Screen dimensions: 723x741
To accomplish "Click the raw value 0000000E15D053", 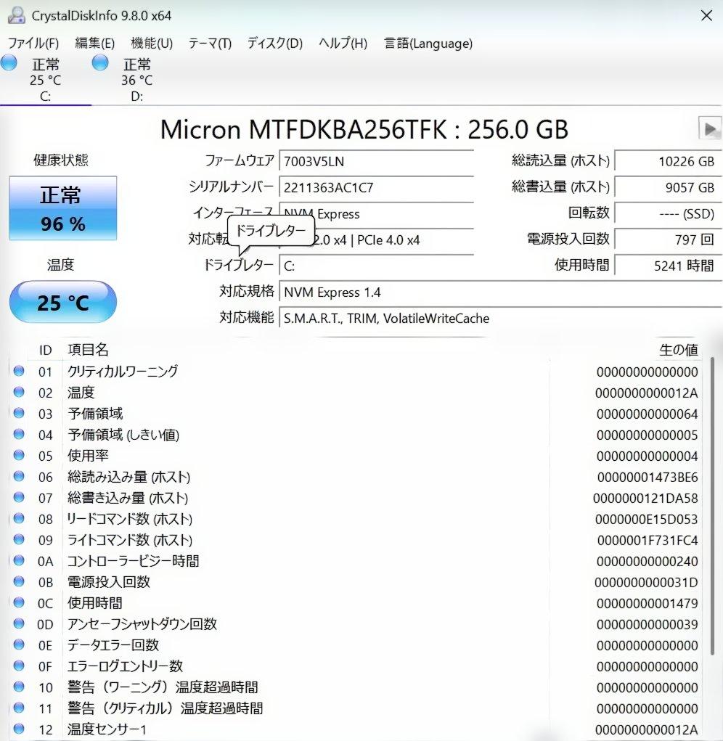I will pos(647,520).
